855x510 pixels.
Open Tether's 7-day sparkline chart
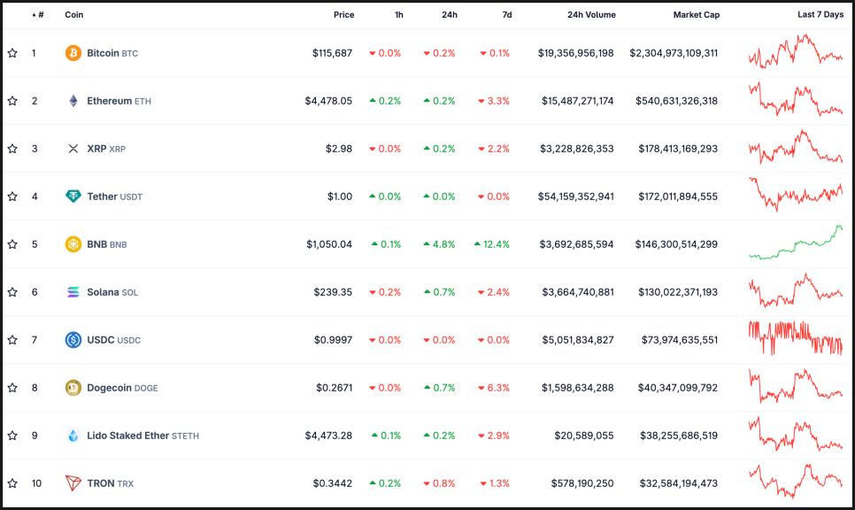(x=796, y=194)
